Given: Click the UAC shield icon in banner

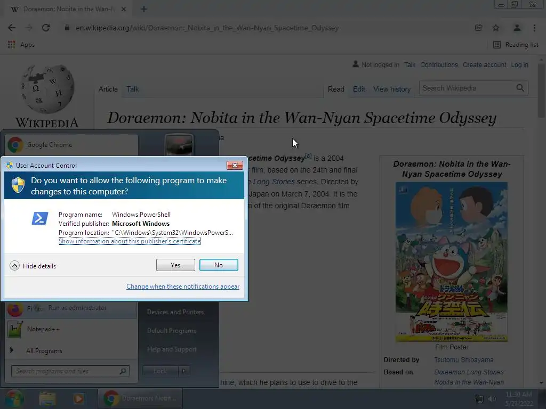Looking at the screenshot, I should pyautogui.click(x=18, y=185).
